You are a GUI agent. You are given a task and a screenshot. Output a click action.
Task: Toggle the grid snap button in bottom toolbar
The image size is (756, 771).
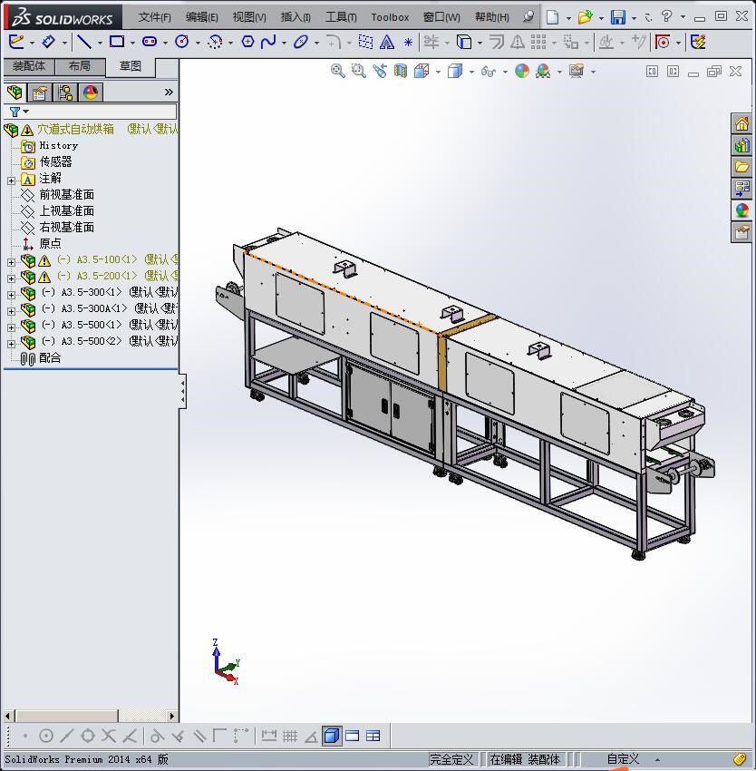pos(290,736)
